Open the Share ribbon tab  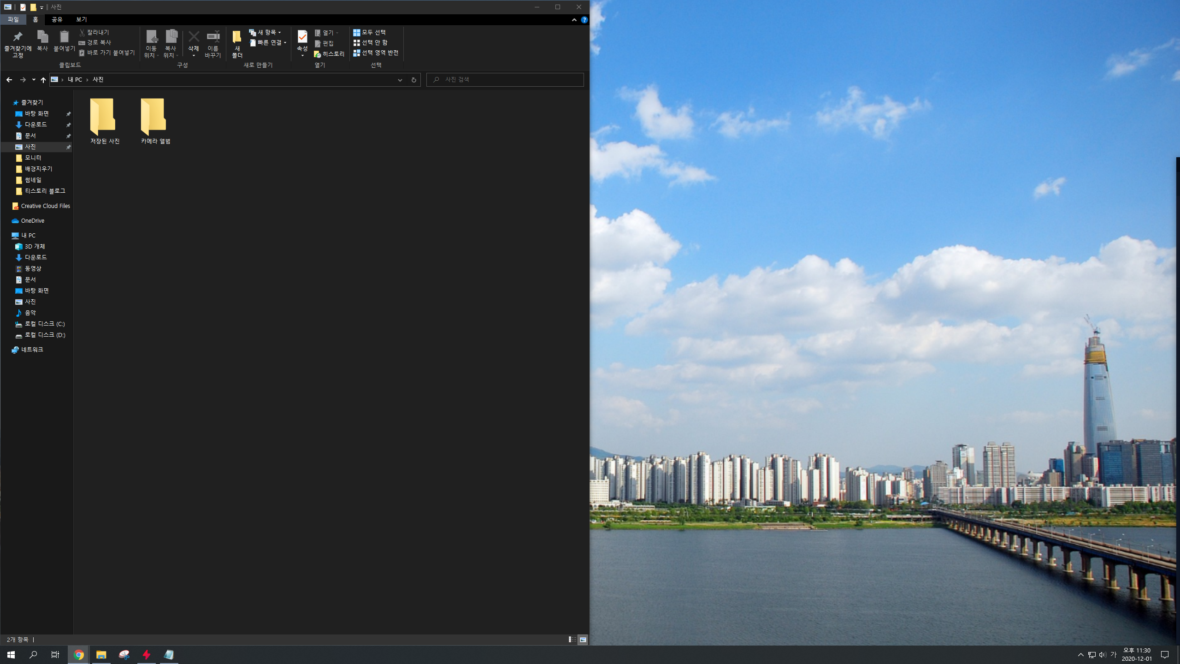tap(57, 19)
